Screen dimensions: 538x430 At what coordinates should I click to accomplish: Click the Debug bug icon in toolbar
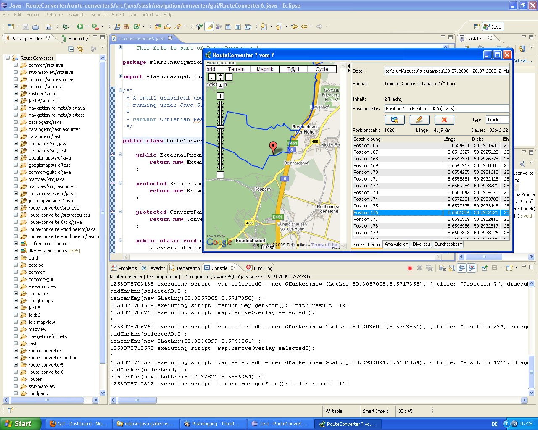point(65,26)
